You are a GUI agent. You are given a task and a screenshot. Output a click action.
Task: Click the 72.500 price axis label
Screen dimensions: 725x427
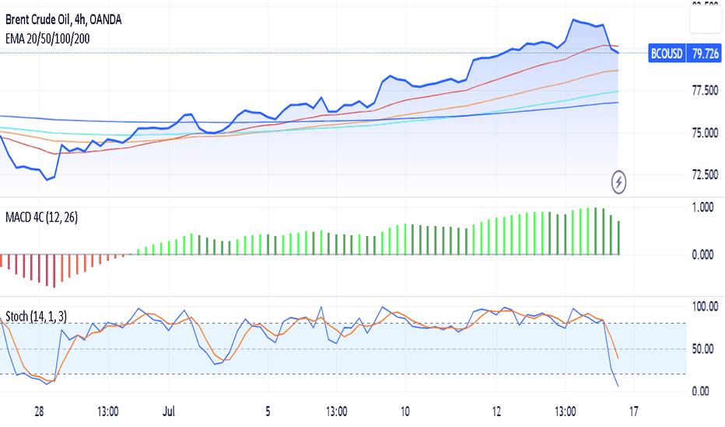705,175
